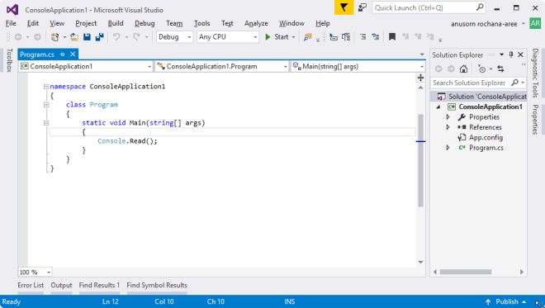Toggle auto-hide pin on Solution Explorer

point(511,54)
